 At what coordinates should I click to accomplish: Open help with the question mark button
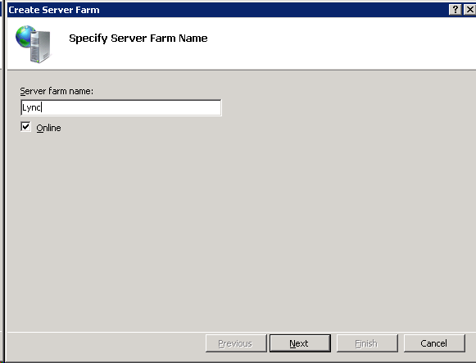tap(455, 10)
